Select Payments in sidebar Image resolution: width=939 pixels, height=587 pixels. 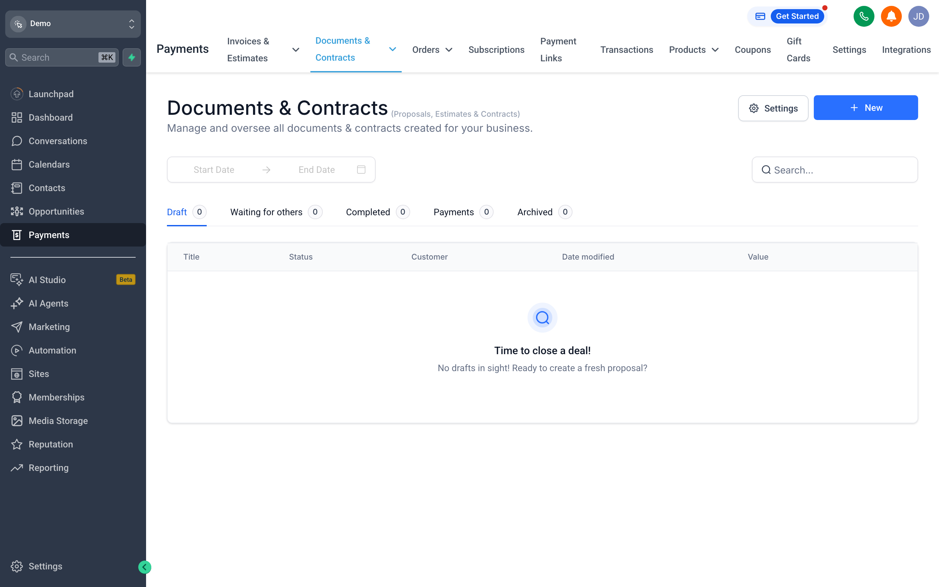73,235
